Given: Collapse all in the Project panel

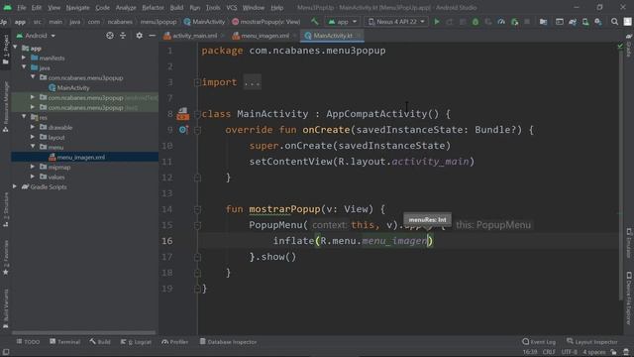Looking at the screenshot, I should tap(123, 36).
